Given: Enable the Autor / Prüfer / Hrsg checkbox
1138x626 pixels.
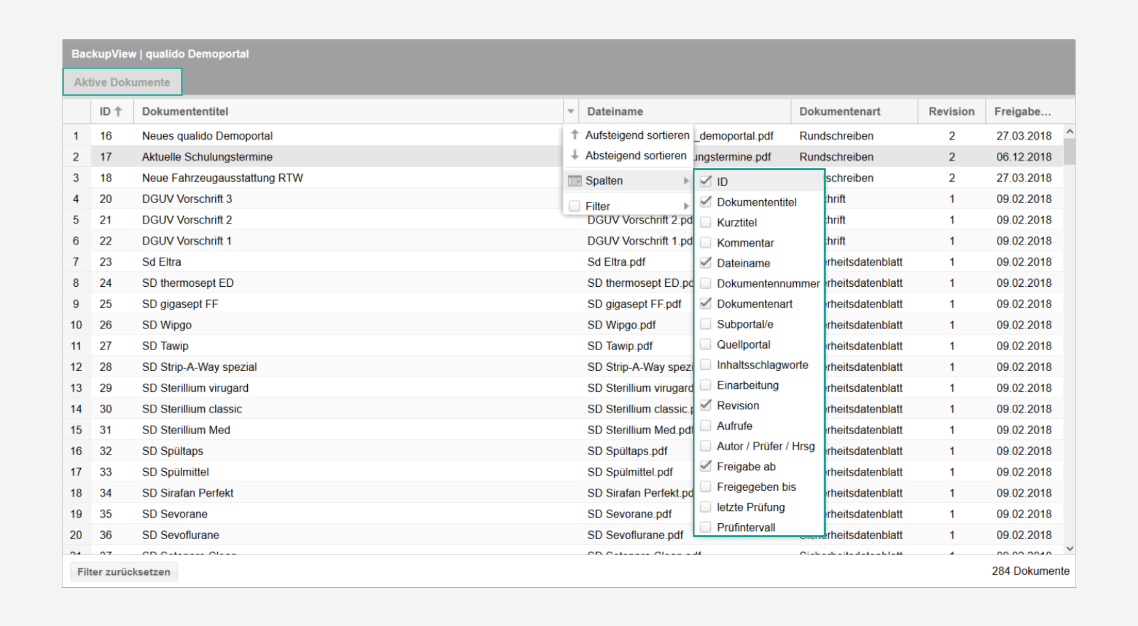Looking at the screenshot, I should coord(706,446).
